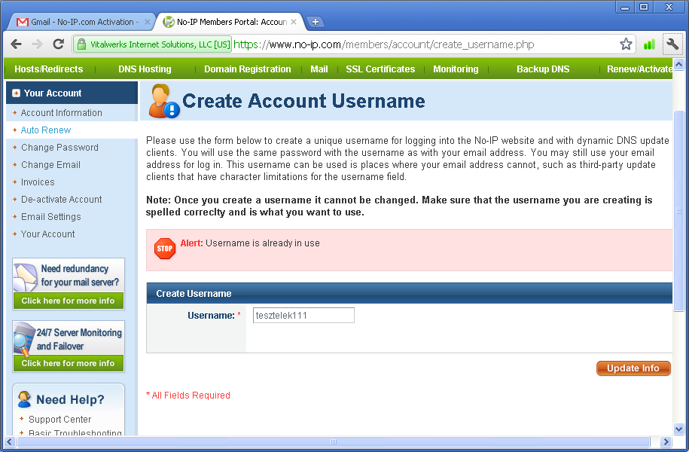
Task: Click the horizontal scrollbar right arrow
Action: 666,442
